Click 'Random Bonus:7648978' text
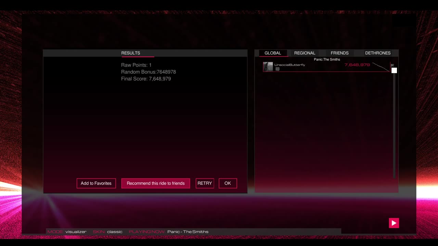The image size is (438, 246). tap(149, 72)
